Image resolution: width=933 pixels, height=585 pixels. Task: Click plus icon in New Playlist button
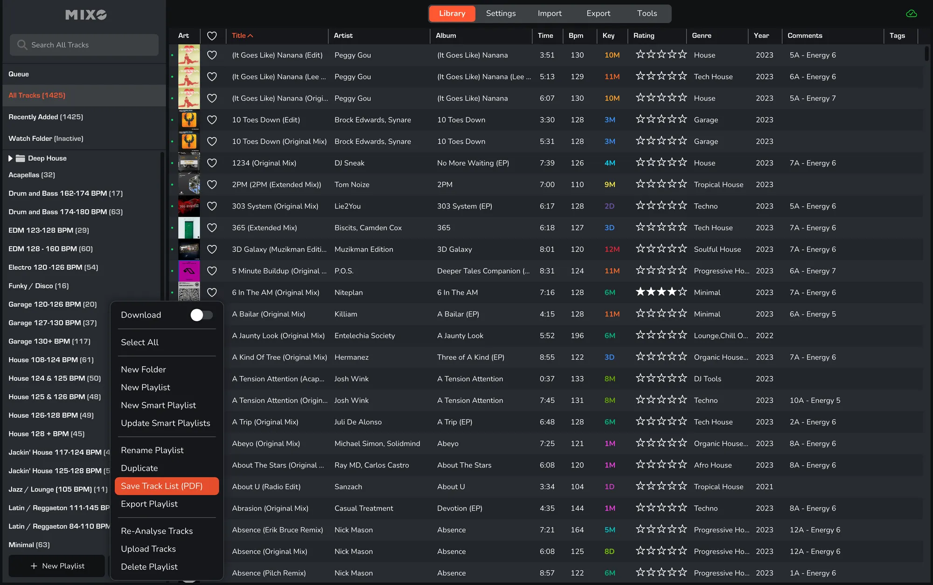(34, 566)
